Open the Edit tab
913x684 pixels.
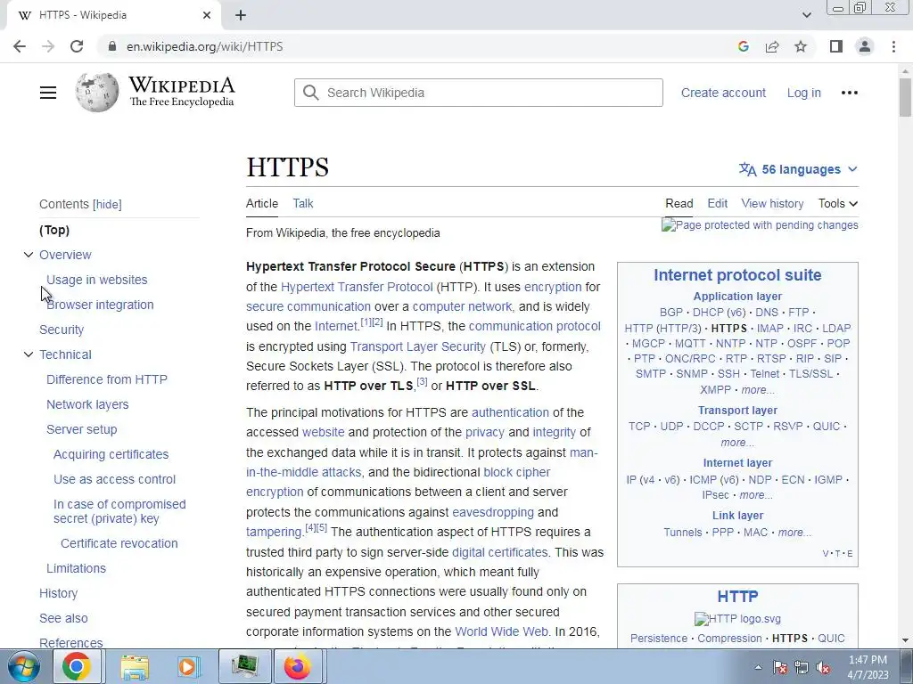(718, 204)
